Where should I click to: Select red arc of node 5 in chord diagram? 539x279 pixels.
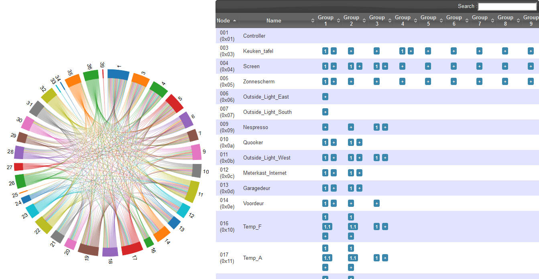175,103
